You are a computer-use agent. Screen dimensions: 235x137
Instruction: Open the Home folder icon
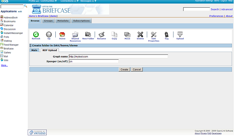point(62,34)
